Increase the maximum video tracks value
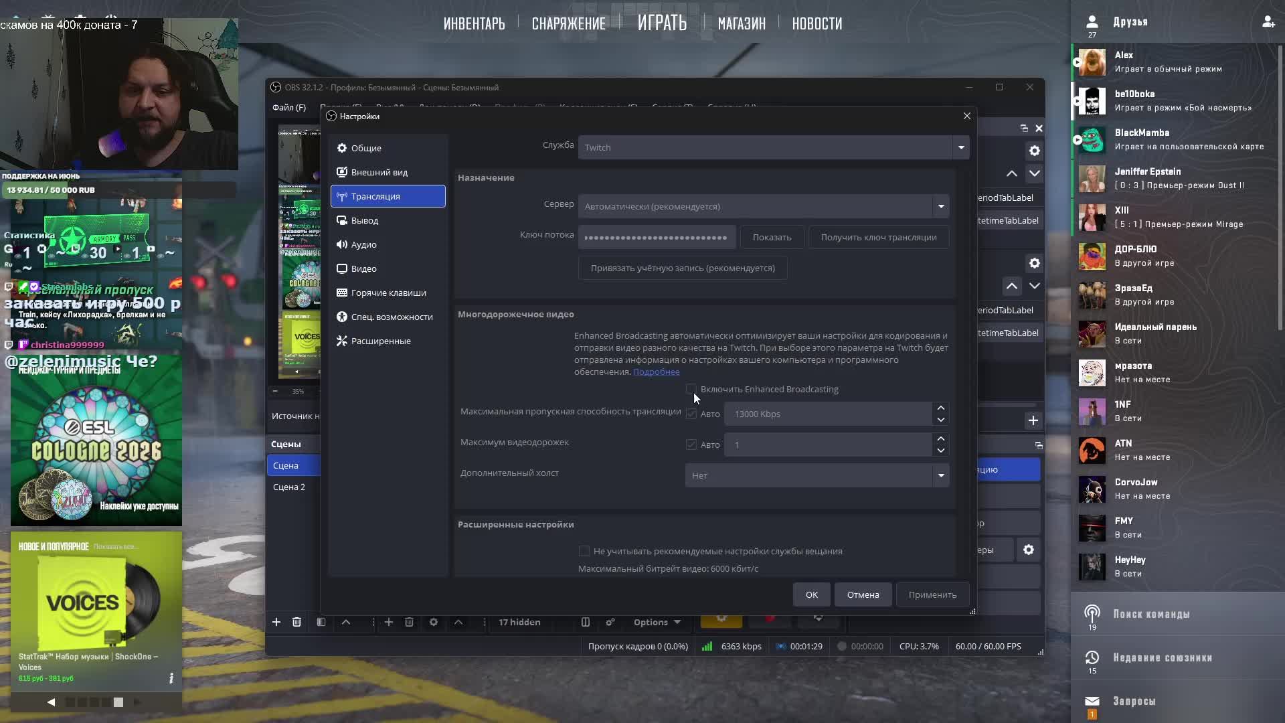1285x723 pixels. click(x=940, y=438)
